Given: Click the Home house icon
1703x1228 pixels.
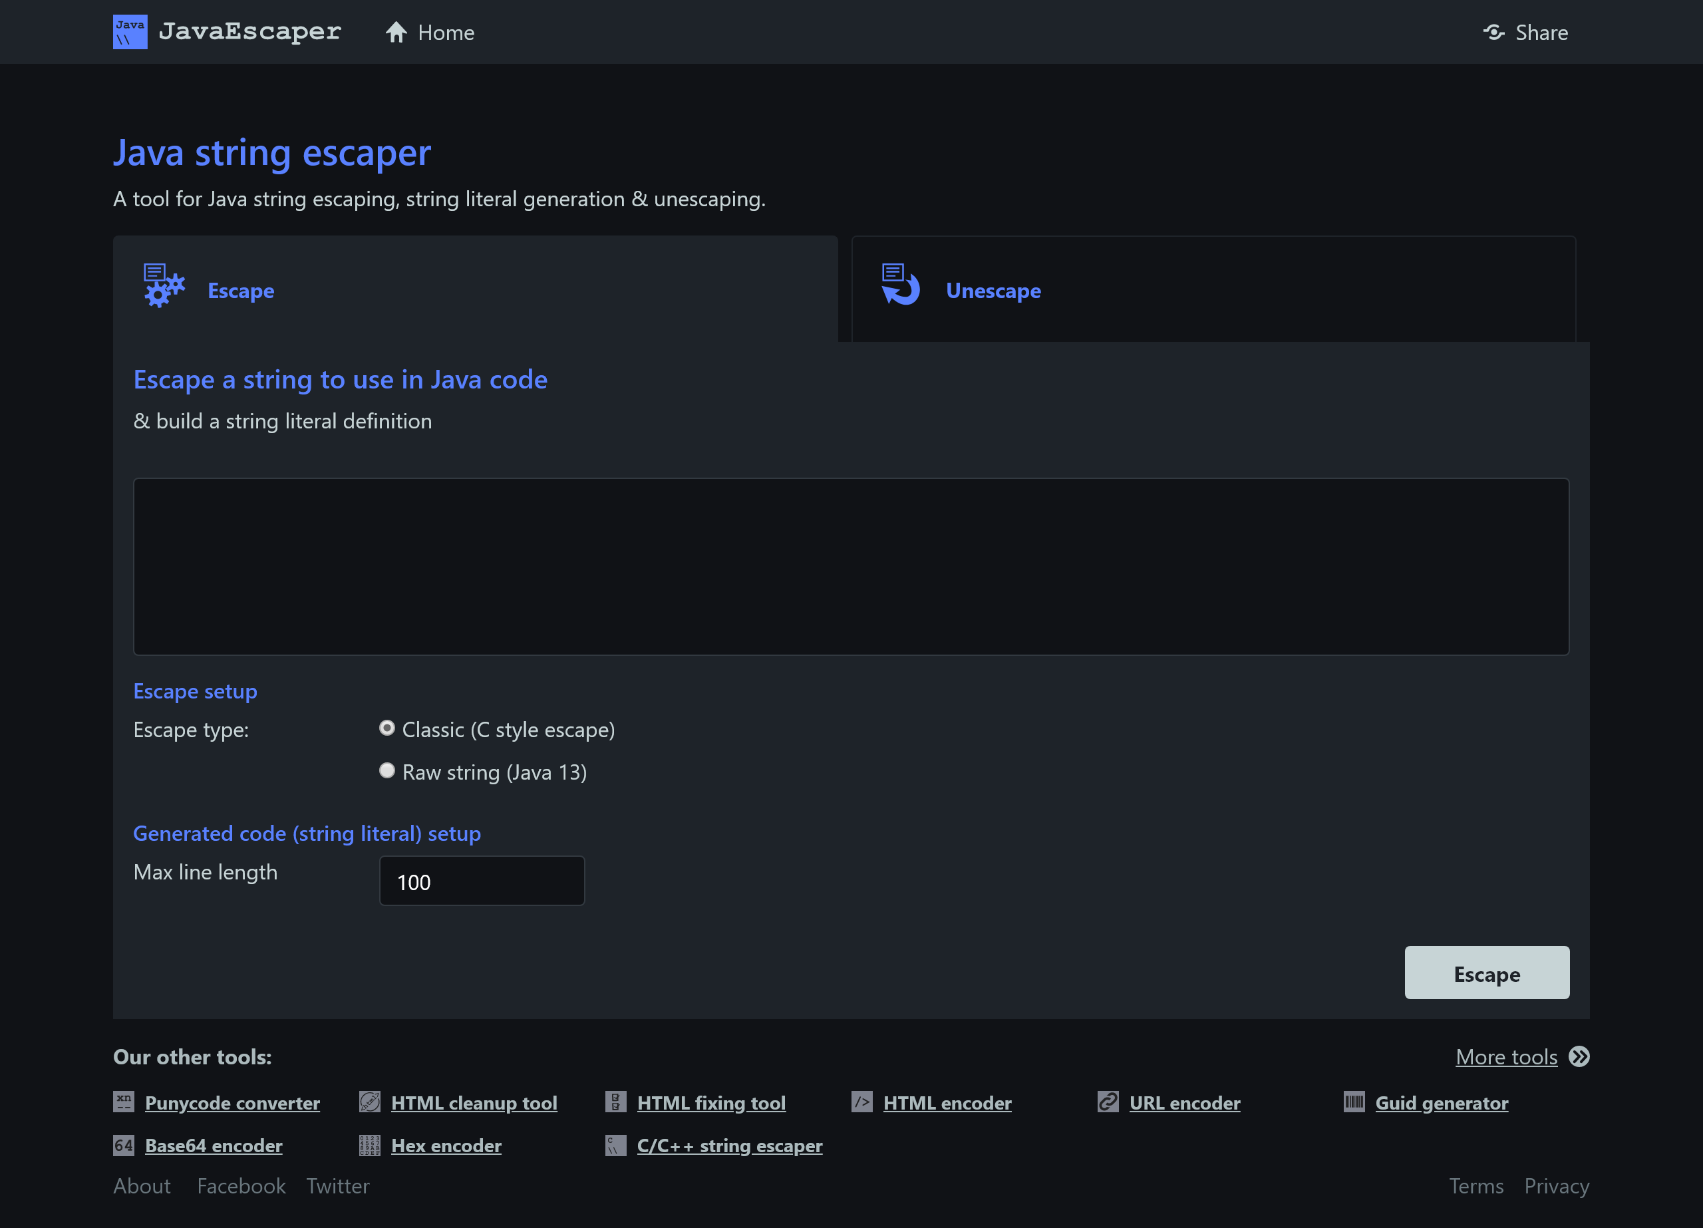Looking at the screenshot, I should point(396,33).
